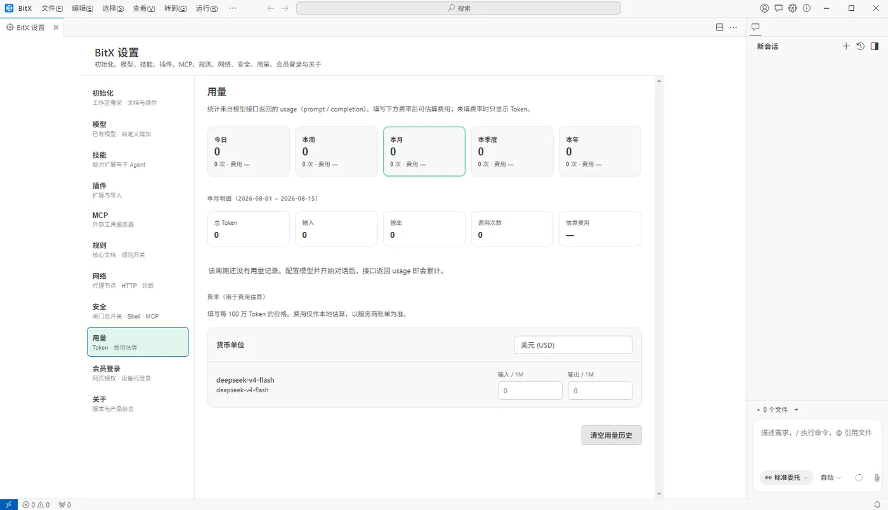Close the BitX 设置 tab
This screenshot has height=510, width=888.
coord(56,27)
